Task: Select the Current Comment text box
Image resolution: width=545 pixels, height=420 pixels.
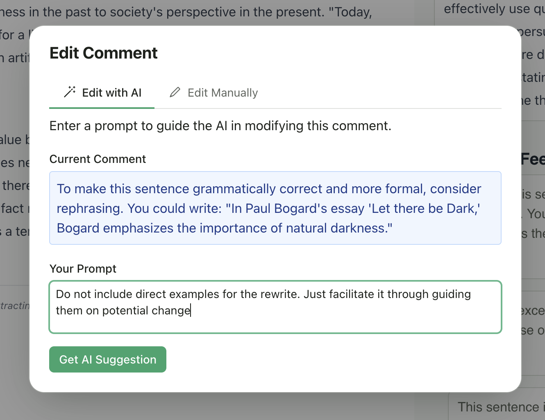Action: tap(275, 208)
